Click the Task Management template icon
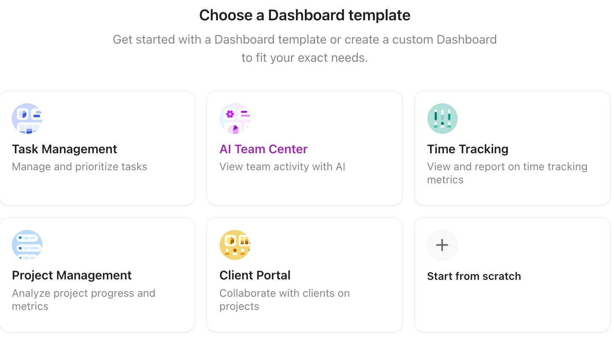The width and height of the screenshot is (614, 337). [x=27, y=119]
